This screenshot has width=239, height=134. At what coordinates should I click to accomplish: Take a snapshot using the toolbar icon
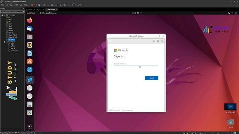(44, 5)
